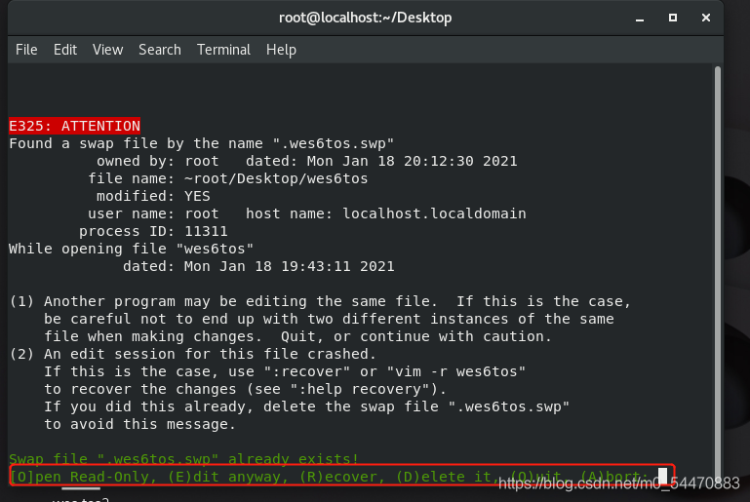The image size is (750, 502).
Task: Click the date Mon Jan 18 19:43:11 2021
Action: coord(290,266)
